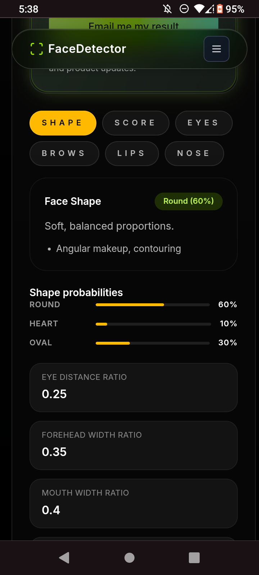
Task: Tap the battery status icon
Action: pyautogui.click(x=219, y=9)
